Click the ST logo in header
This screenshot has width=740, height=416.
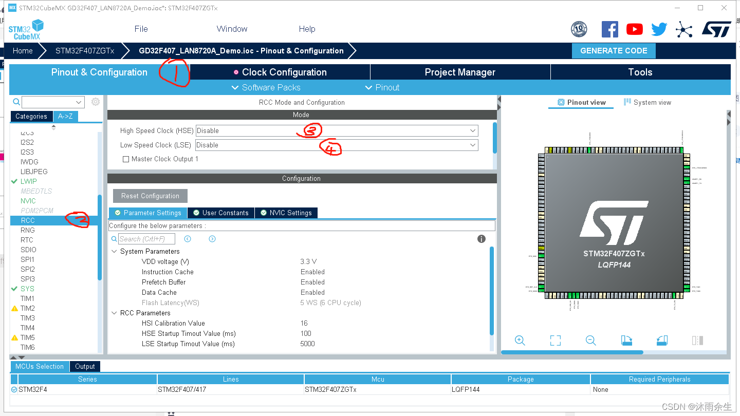coord(716,29)
